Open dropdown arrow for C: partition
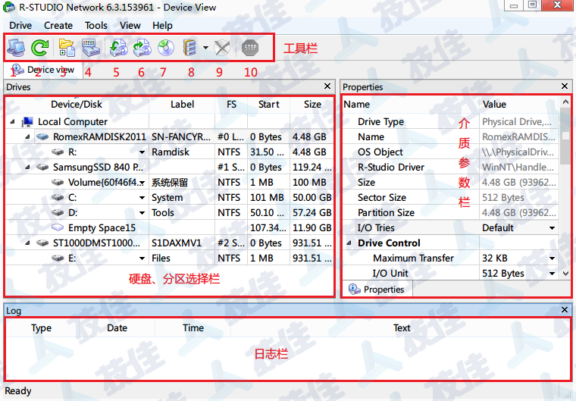This screenshot has width=576, height=401. click(x=142, y=198)
